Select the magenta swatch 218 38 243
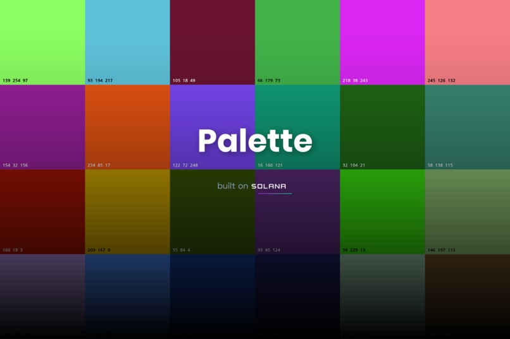 point(382,42)
